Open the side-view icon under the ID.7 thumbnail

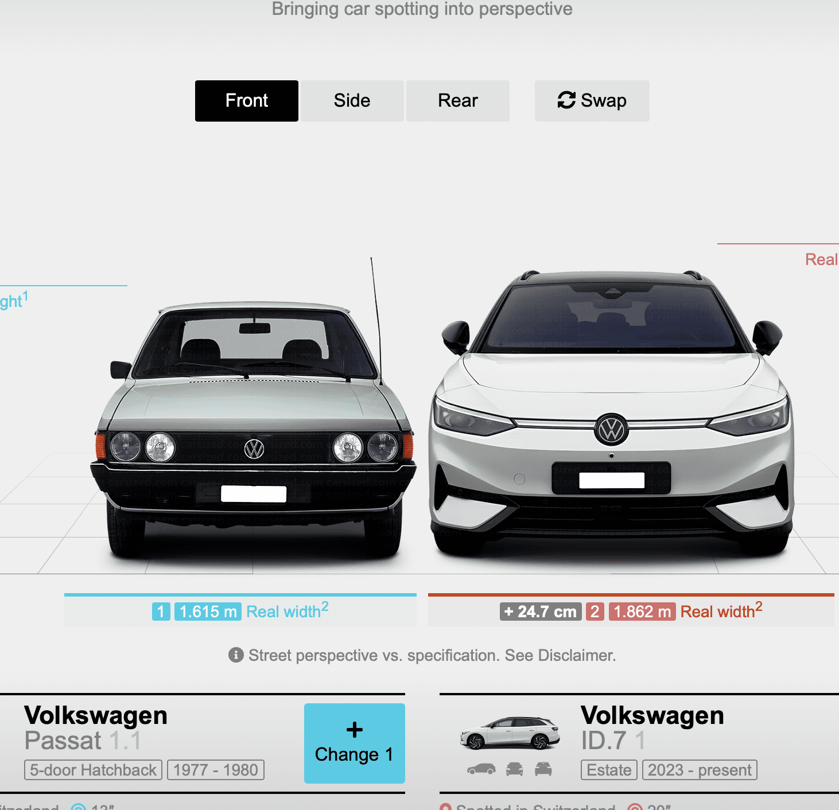481,769
